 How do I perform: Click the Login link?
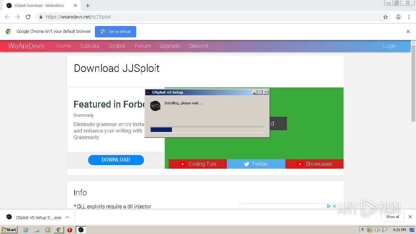pos(389,46)
